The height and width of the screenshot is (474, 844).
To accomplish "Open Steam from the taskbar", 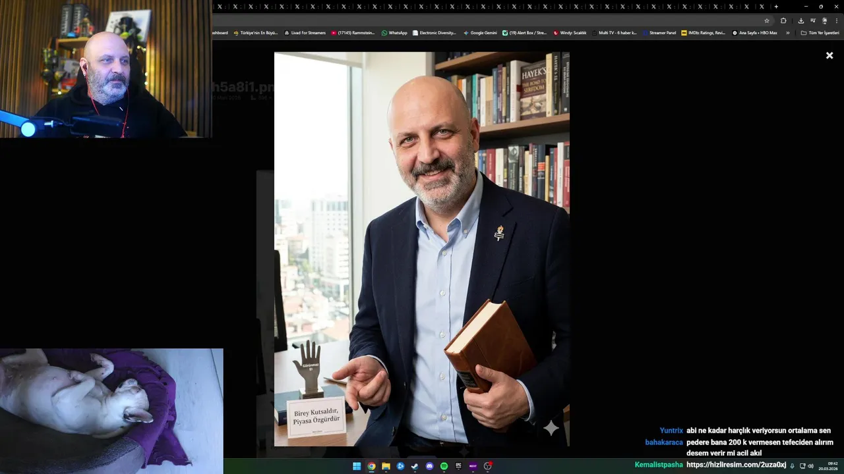I will click(415, 466).
